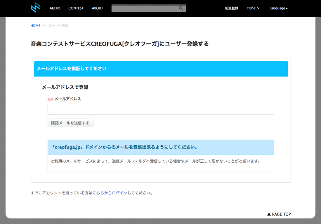Click the search magnifier icon

click(x=181, y=8)
